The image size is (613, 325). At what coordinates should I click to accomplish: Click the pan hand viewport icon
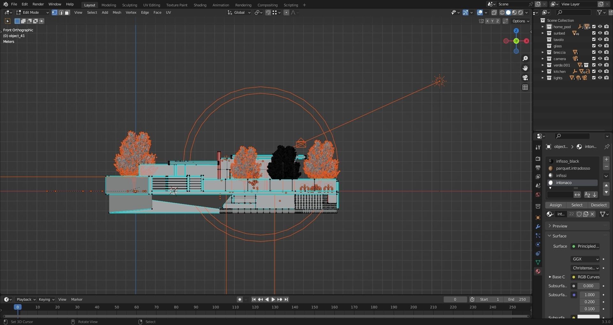click(525, 68)
